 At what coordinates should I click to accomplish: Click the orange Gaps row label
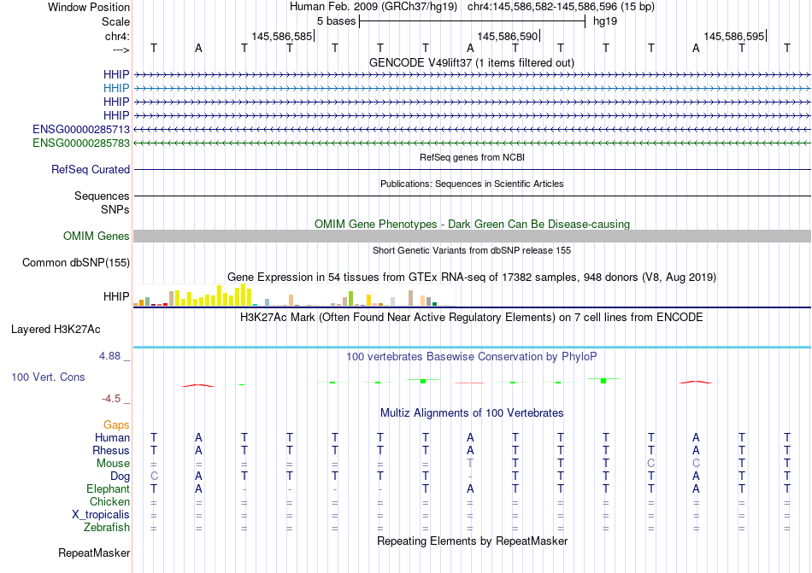[116, 425]
